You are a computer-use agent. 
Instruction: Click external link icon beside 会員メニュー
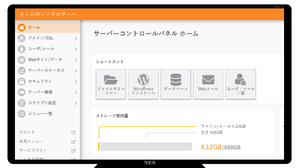pos(73,142)
